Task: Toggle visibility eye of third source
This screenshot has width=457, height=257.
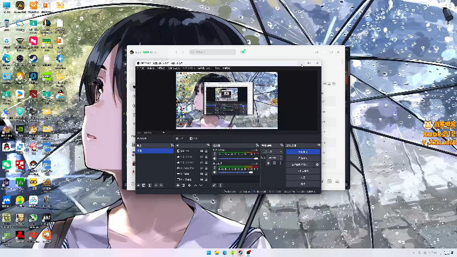Action: point(202,162)
